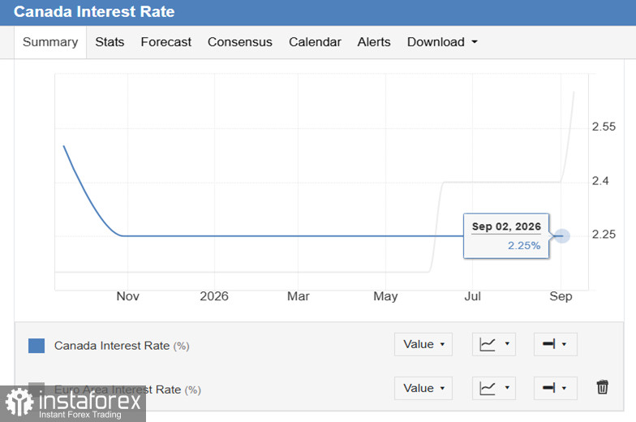Click the Canada Interest Rate legend label
636x422 pixels.
pyautogui.click(x=122, y=346)
